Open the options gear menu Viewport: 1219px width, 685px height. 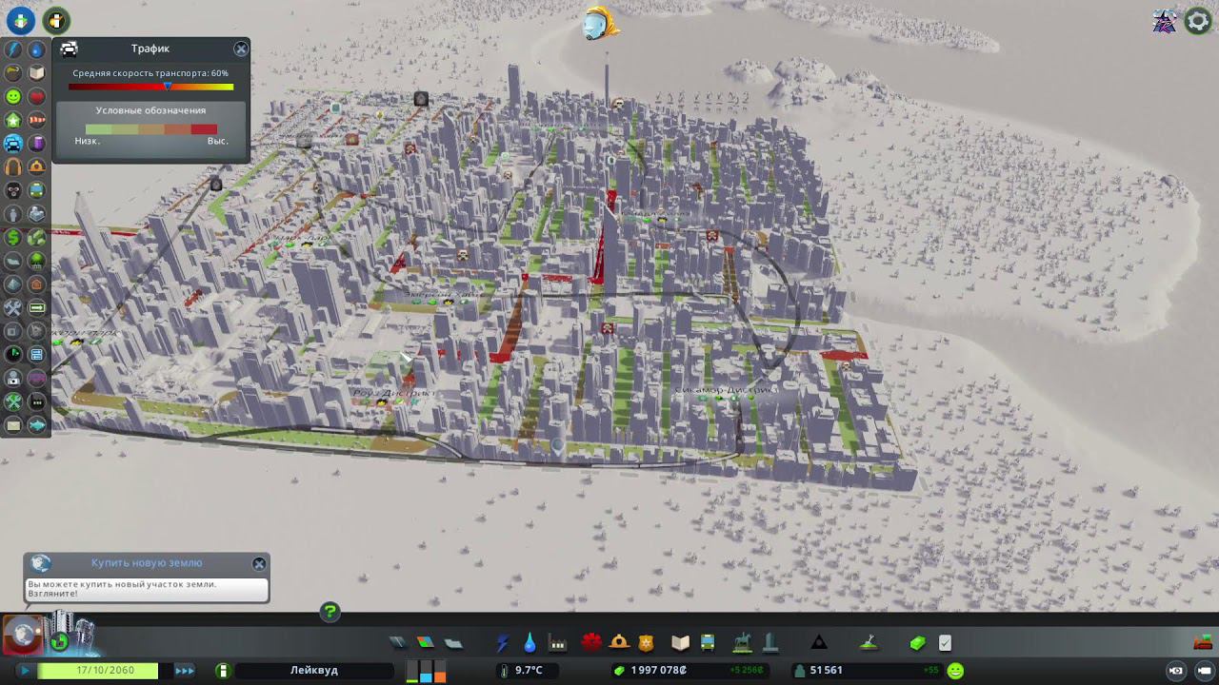(x=1198, y=21)
